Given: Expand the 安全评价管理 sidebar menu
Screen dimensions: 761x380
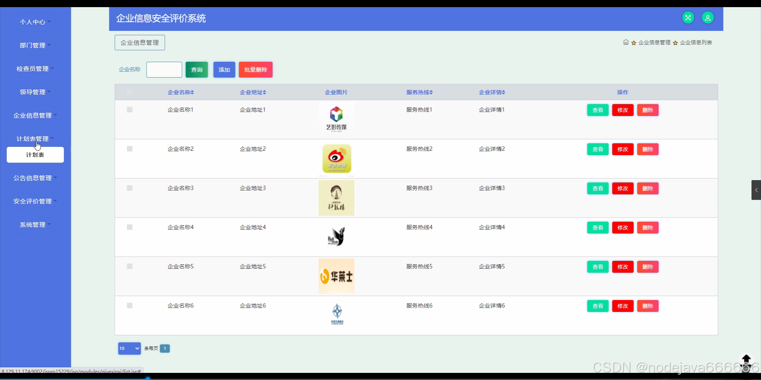Looking at the screenshot, I should [35, 201].
